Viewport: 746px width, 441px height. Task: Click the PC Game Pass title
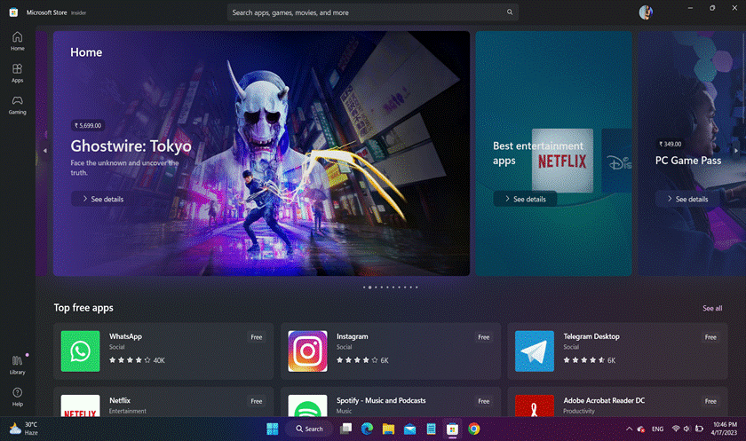point(688,161)
